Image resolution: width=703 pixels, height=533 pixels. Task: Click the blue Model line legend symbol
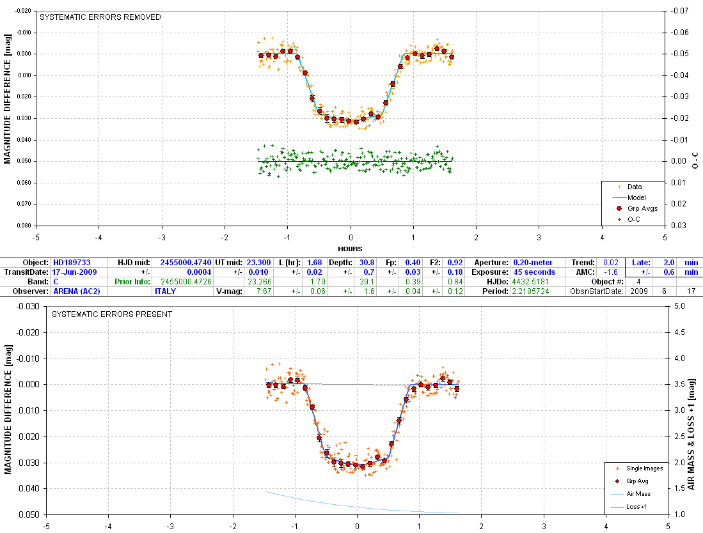click(x=619, y=197)
